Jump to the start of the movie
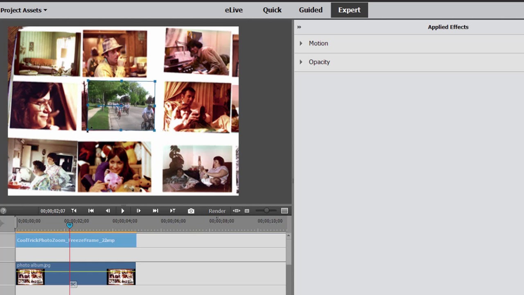Viewport: 524px width, 295px height. point(91,211)
